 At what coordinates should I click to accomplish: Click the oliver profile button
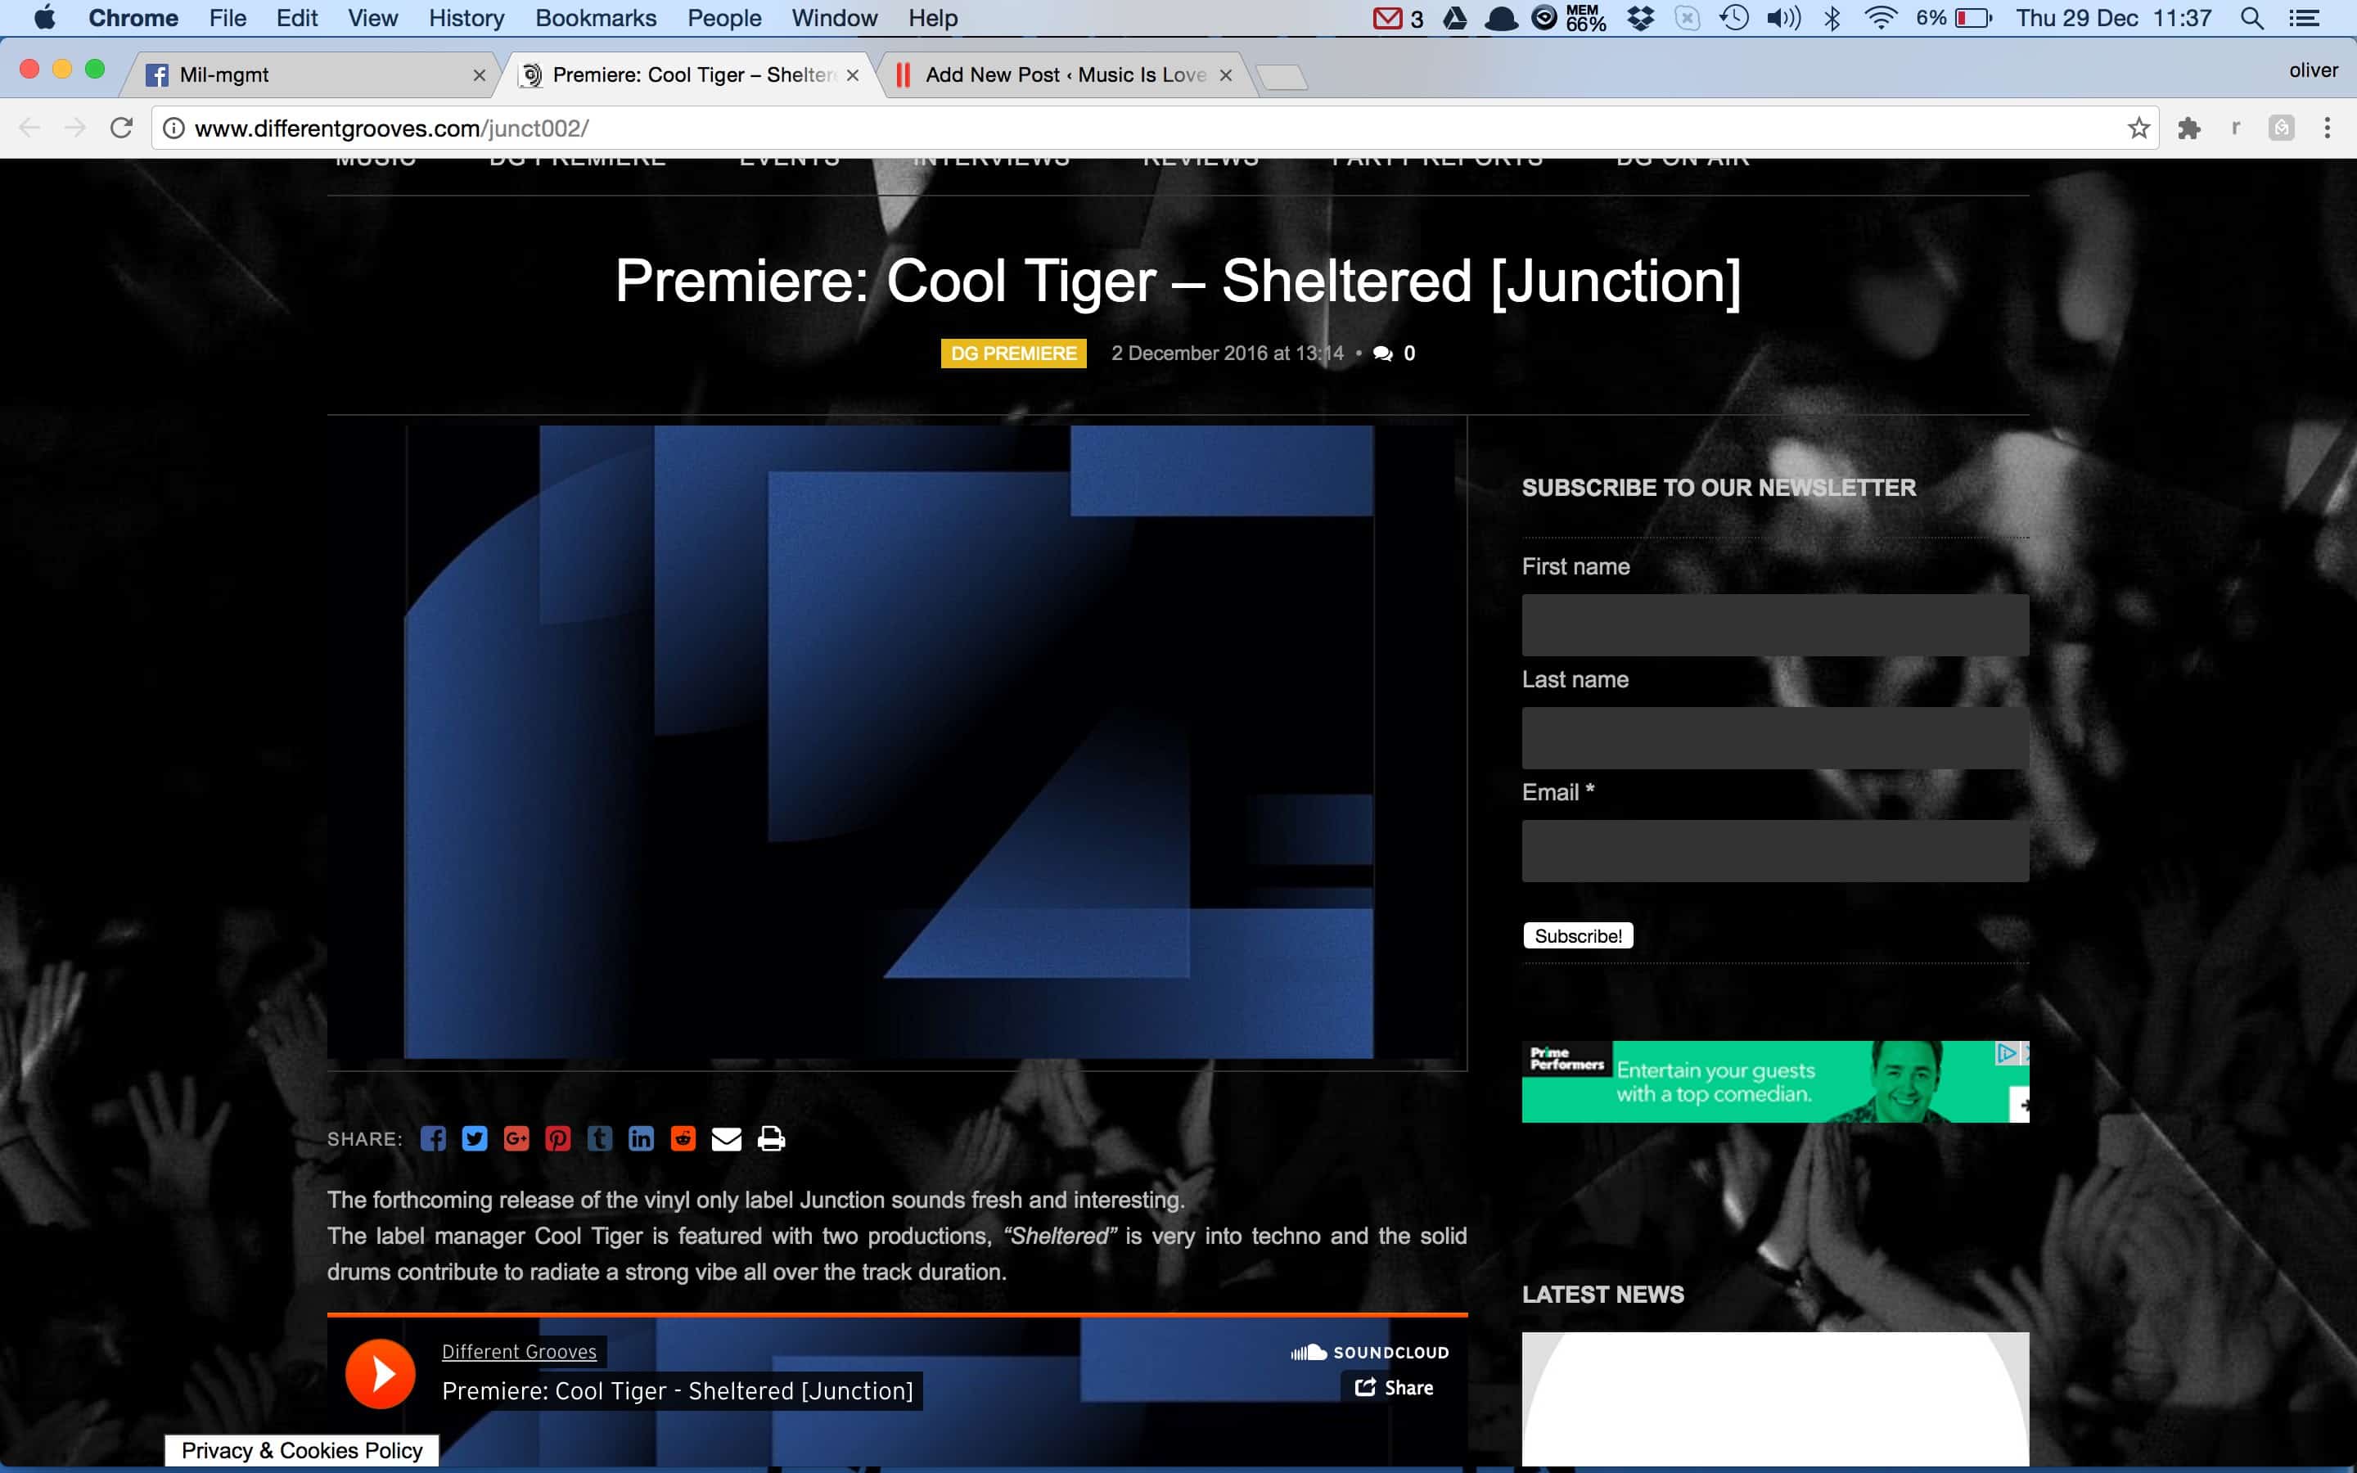pos(2313,70)
